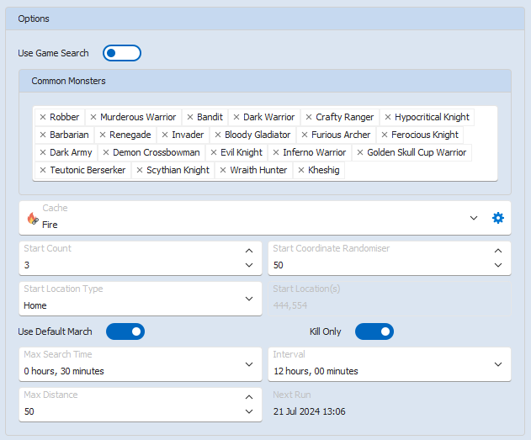Remove Golden Skull Cup Warrior tag
Screen dimensions: 531x440
coord(360,152)
